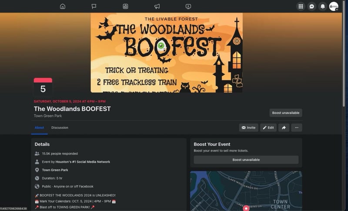Viewport: 348px width, 211px height.
Task: Switch to the About tab
Action: pos(39,128)
